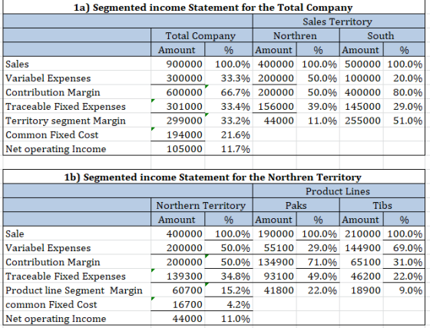
Task: Select South variable expenses 100000
Action: coord(362,78)
